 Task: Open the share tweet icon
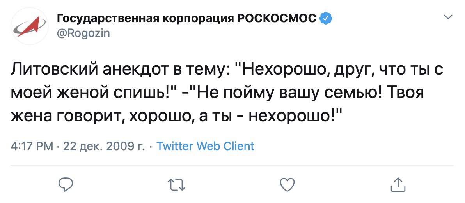(x=398, y=185)
